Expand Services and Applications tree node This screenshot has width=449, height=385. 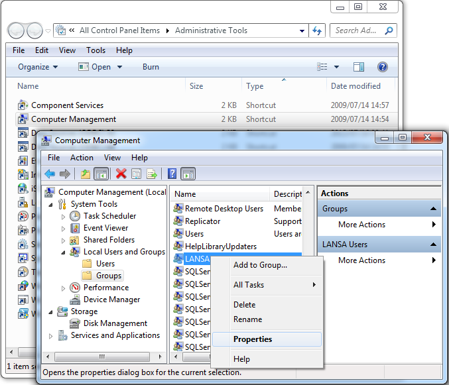(50, 336)
